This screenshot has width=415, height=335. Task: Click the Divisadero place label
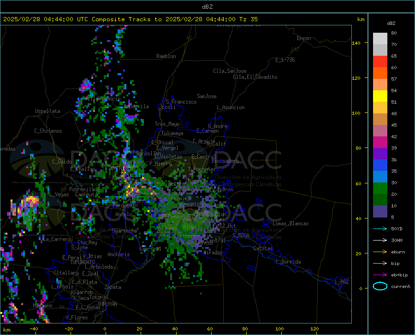click(225, 161)
